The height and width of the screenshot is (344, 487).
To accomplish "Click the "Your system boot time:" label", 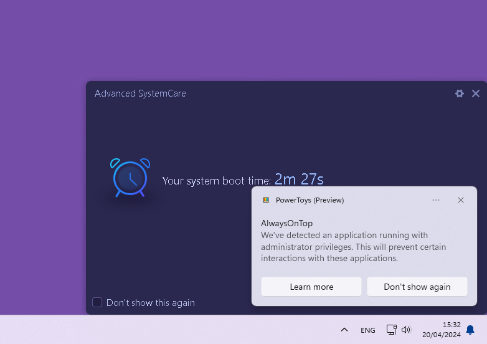I will click(x=217, y=181).
